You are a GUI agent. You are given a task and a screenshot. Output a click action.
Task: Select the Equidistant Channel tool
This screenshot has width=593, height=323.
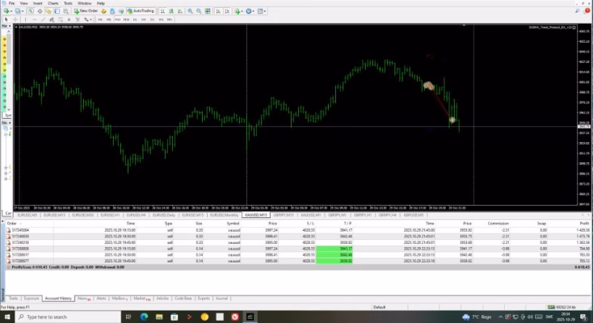[x=52, y=19]
